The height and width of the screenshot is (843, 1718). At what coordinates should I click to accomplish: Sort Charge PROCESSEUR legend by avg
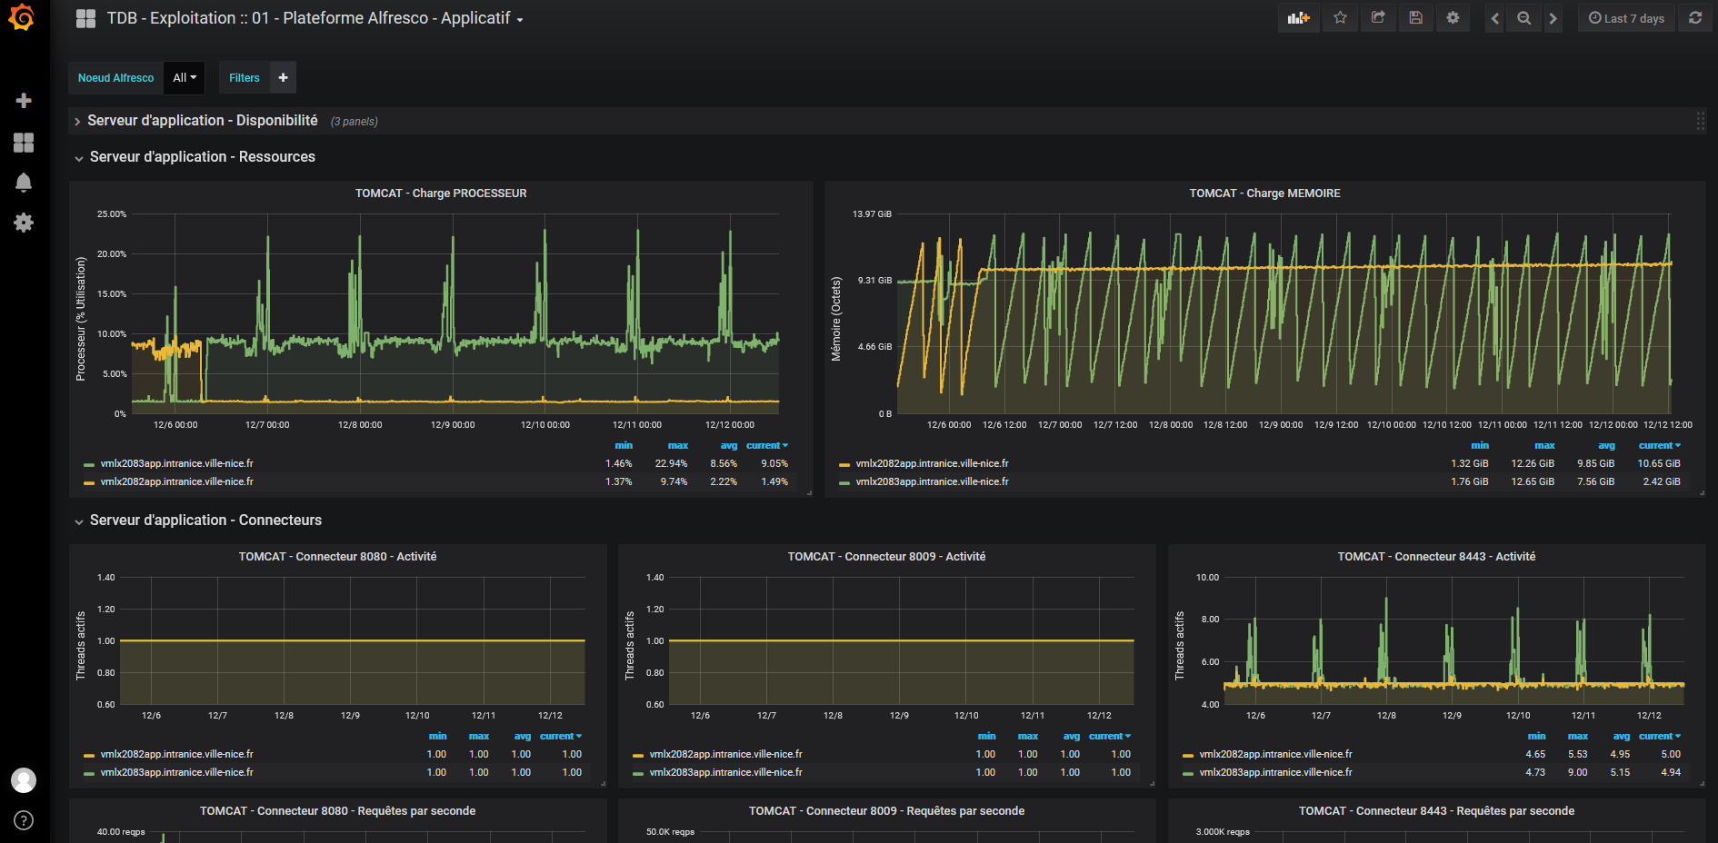click(729, 445)
